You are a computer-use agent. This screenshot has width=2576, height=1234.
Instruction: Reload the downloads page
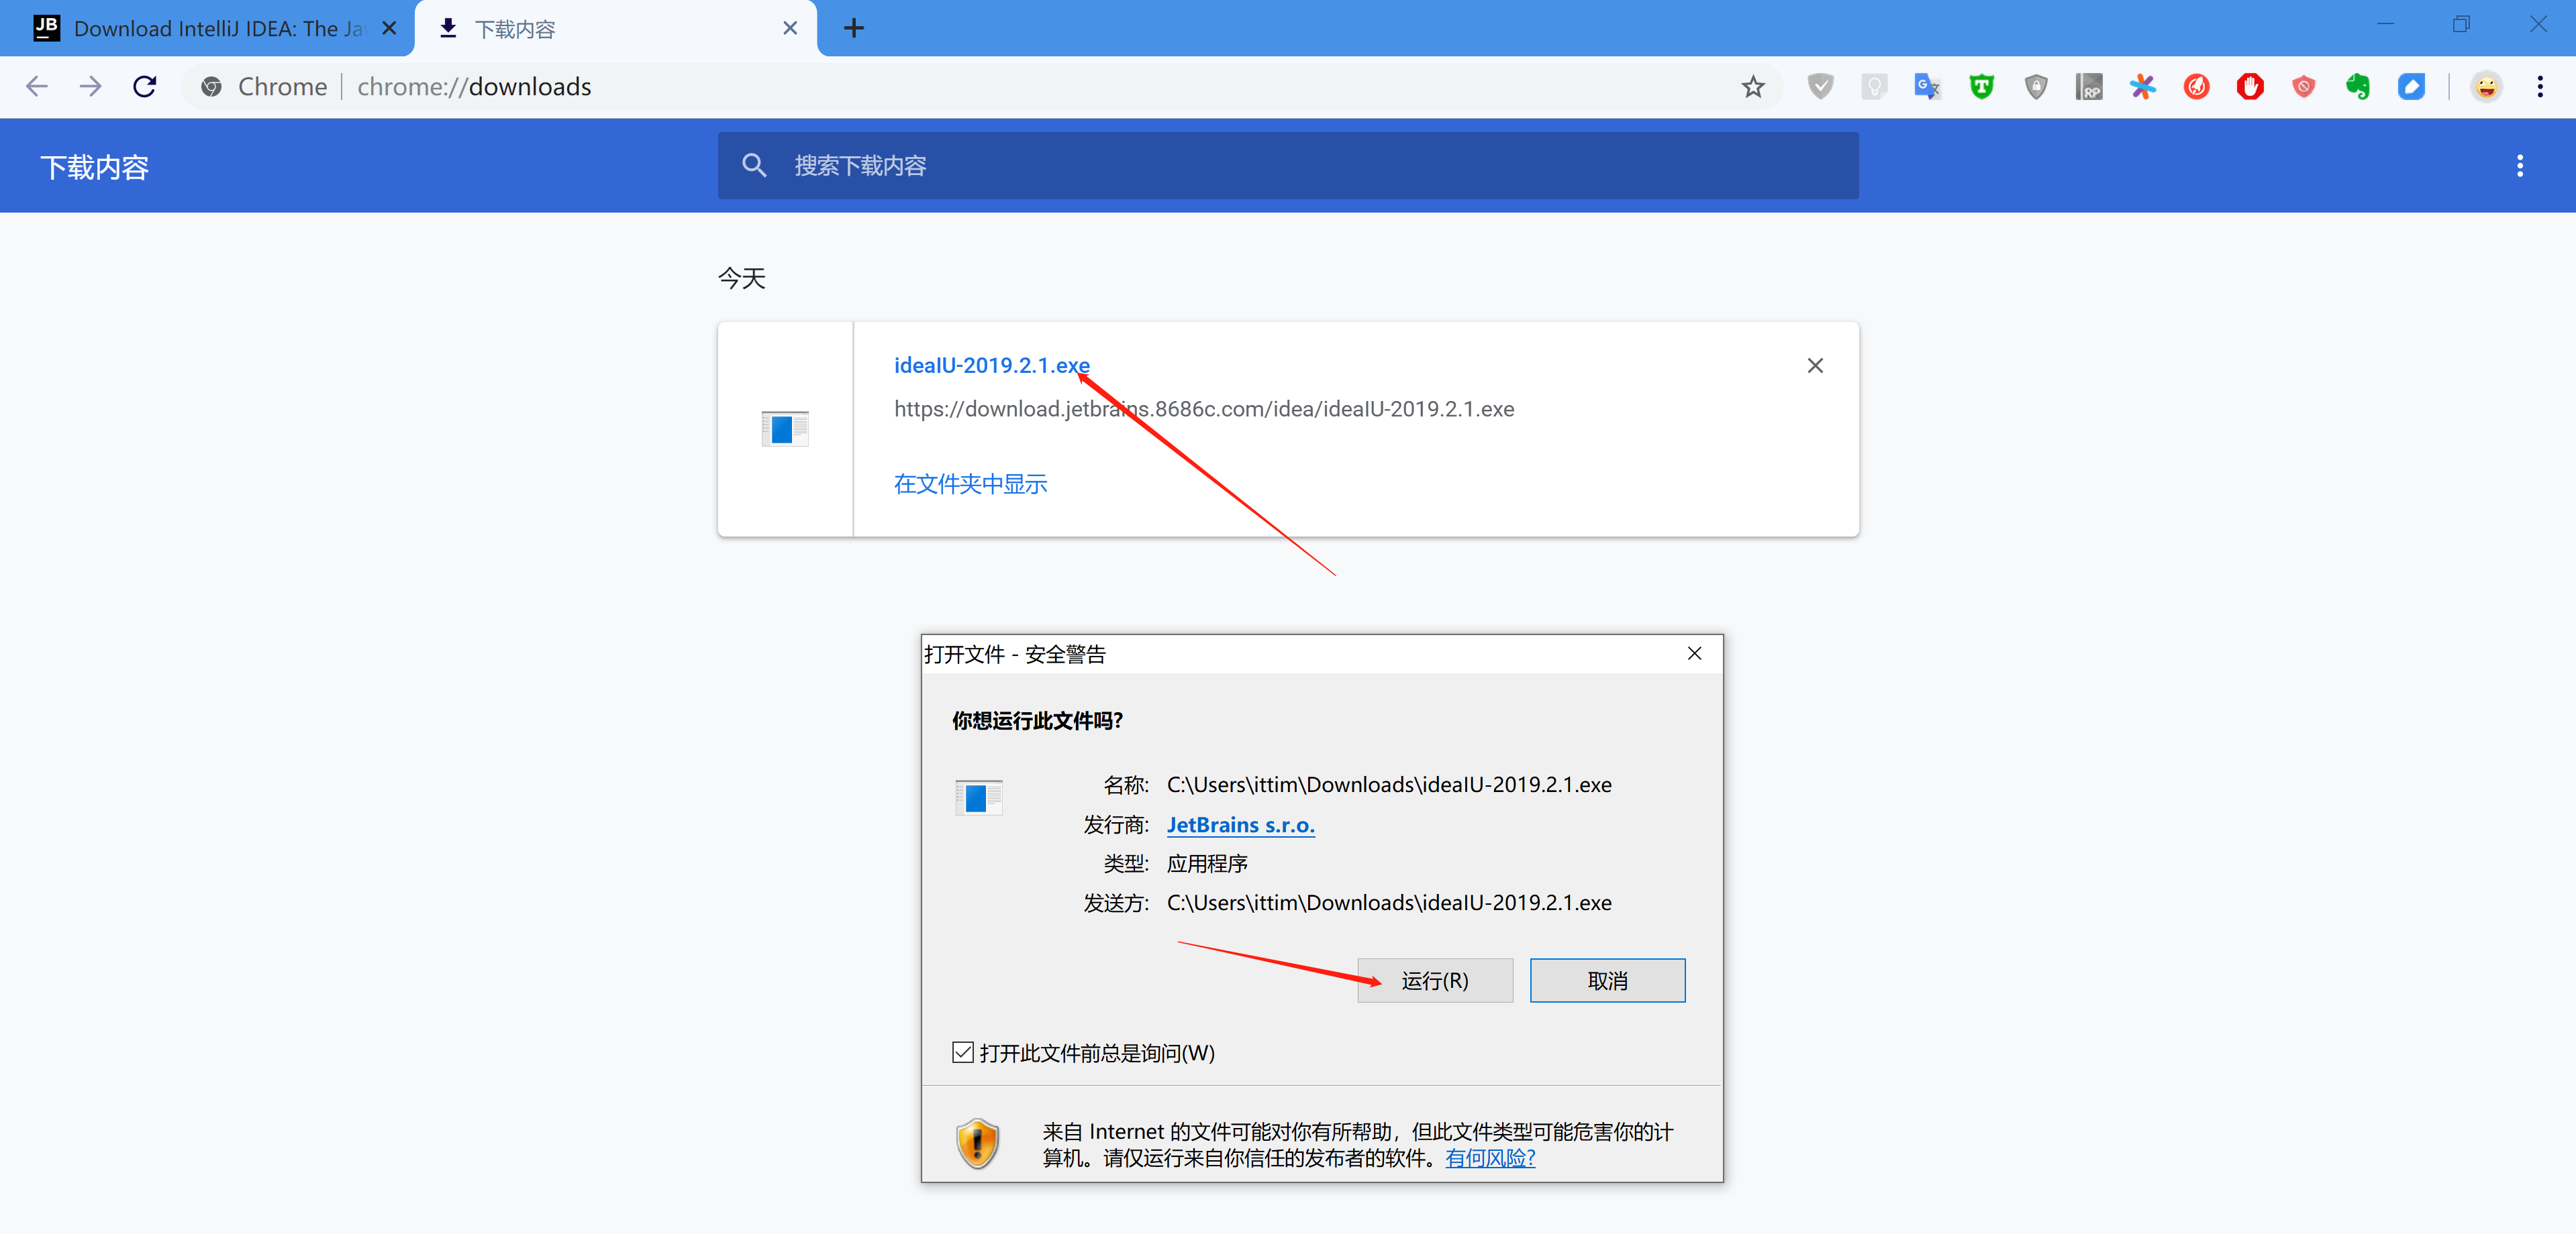[x=145, y=87]
